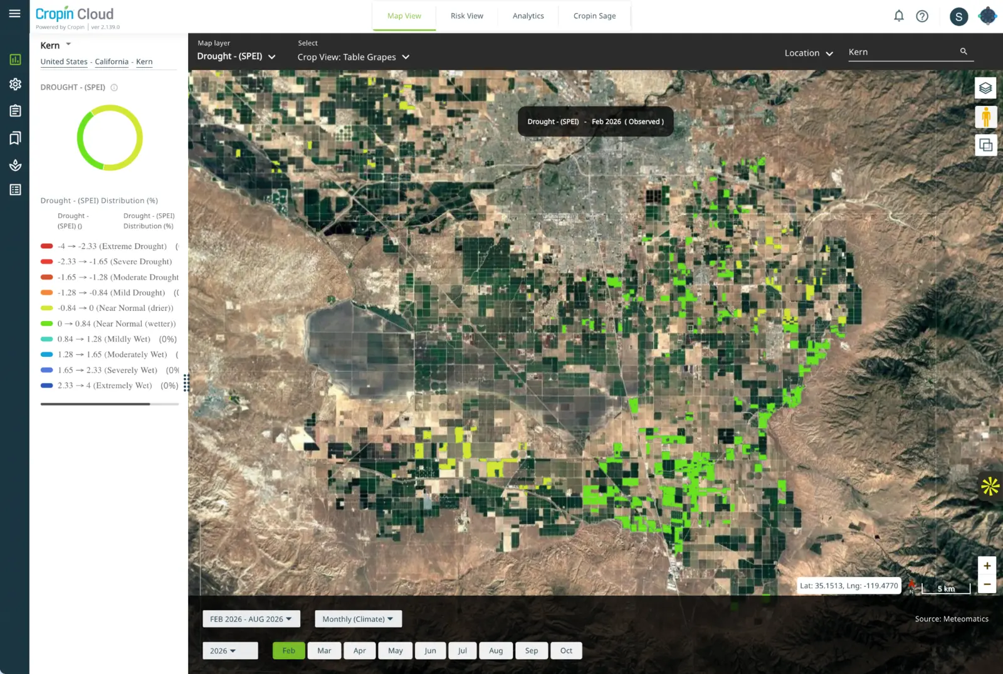Screen dimensions: 1003x674
Task: Select the Oct month button
Action: coord(566,651)
